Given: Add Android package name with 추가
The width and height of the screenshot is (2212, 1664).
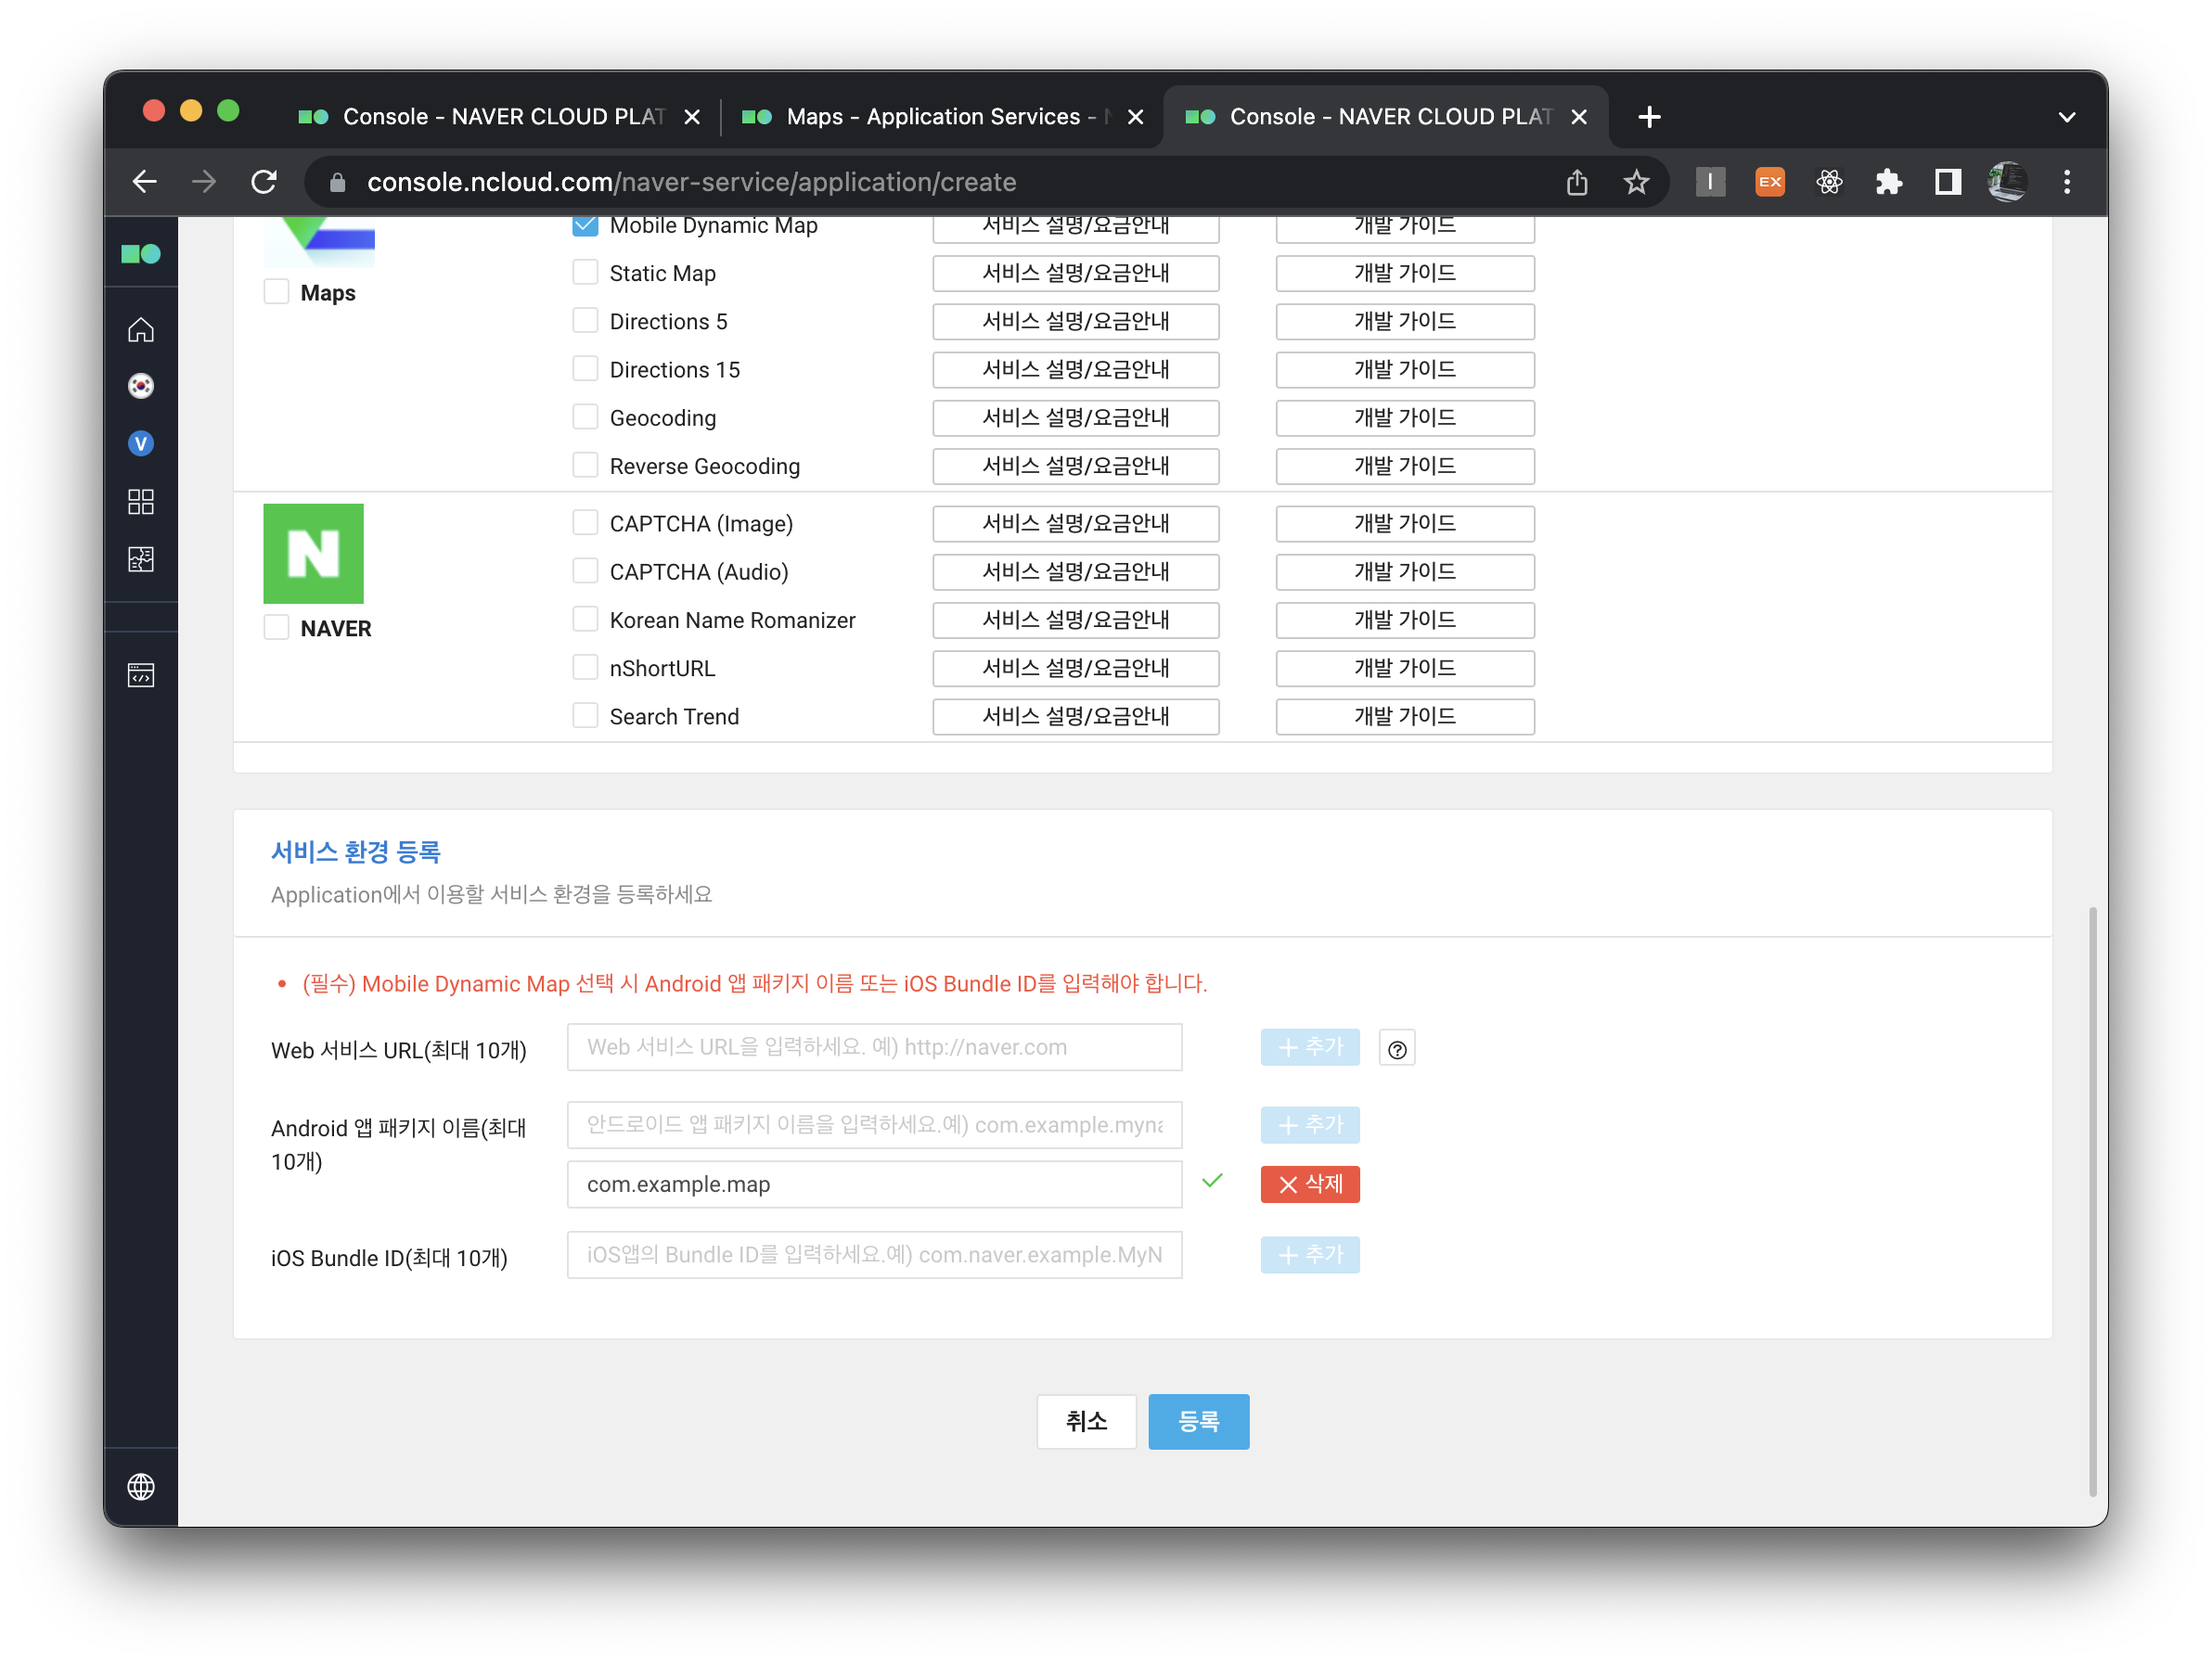Looking at the screenshot, I should 1310,1125.
